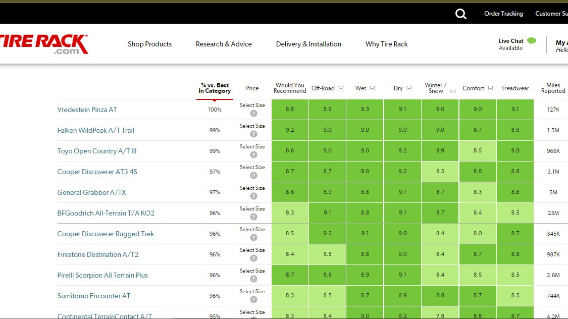Click Select Size for Toyo Open Country A/T III
The height and width of the screenshot is (319, 568).
(252, 147)
